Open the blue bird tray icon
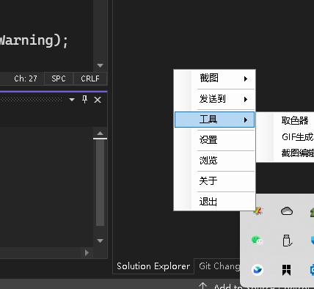 (257, 270)
